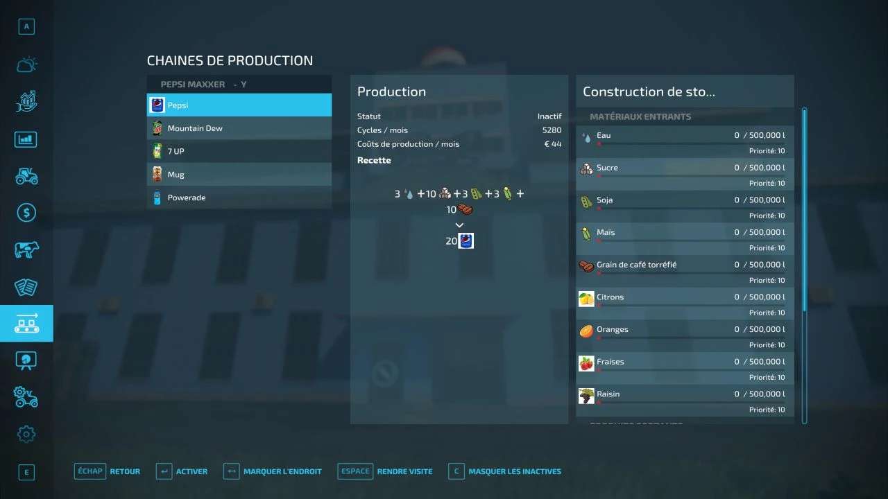Open the statistics sidebar icon
888x499 pixels.
[x=26, y=139]
